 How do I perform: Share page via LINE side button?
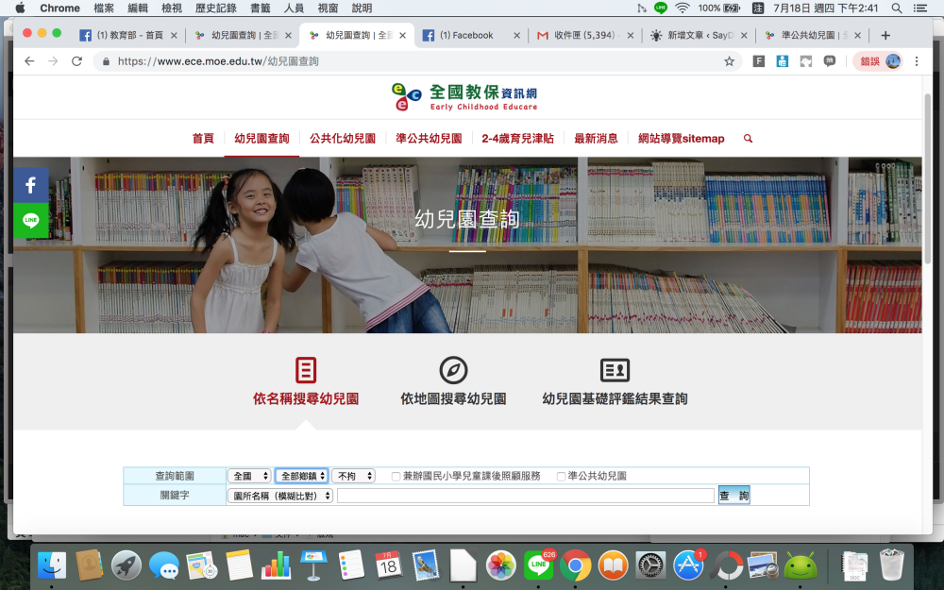pyautogui.click(x=31, y=220)
